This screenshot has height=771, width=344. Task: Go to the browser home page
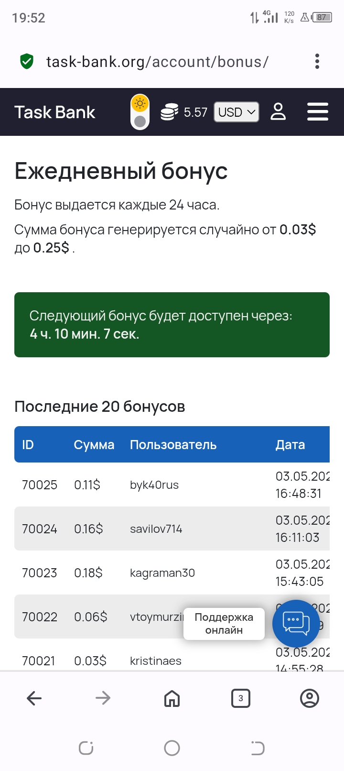pos(172,698)
